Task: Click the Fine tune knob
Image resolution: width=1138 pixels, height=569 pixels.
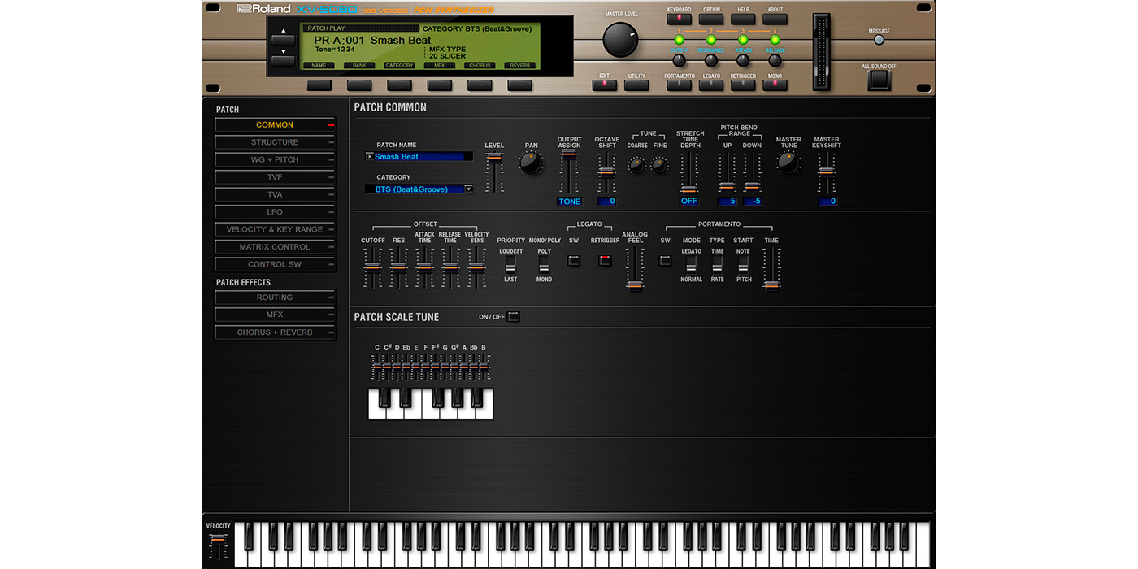Action: click(660, 165)
